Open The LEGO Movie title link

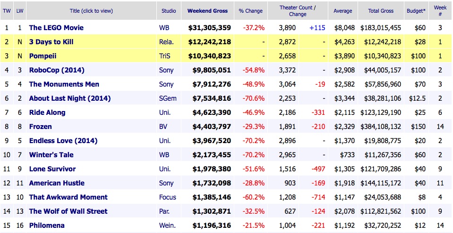(56, 28)
